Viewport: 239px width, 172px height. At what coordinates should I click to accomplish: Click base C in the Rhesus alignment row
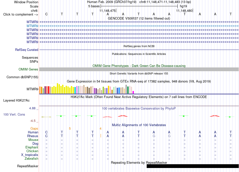point(47,136)
